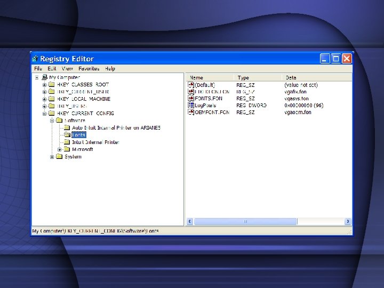Click HKEY_CURRENT_USER folder icon
This screenshot has height=288, width=384.
pos(52,92)
